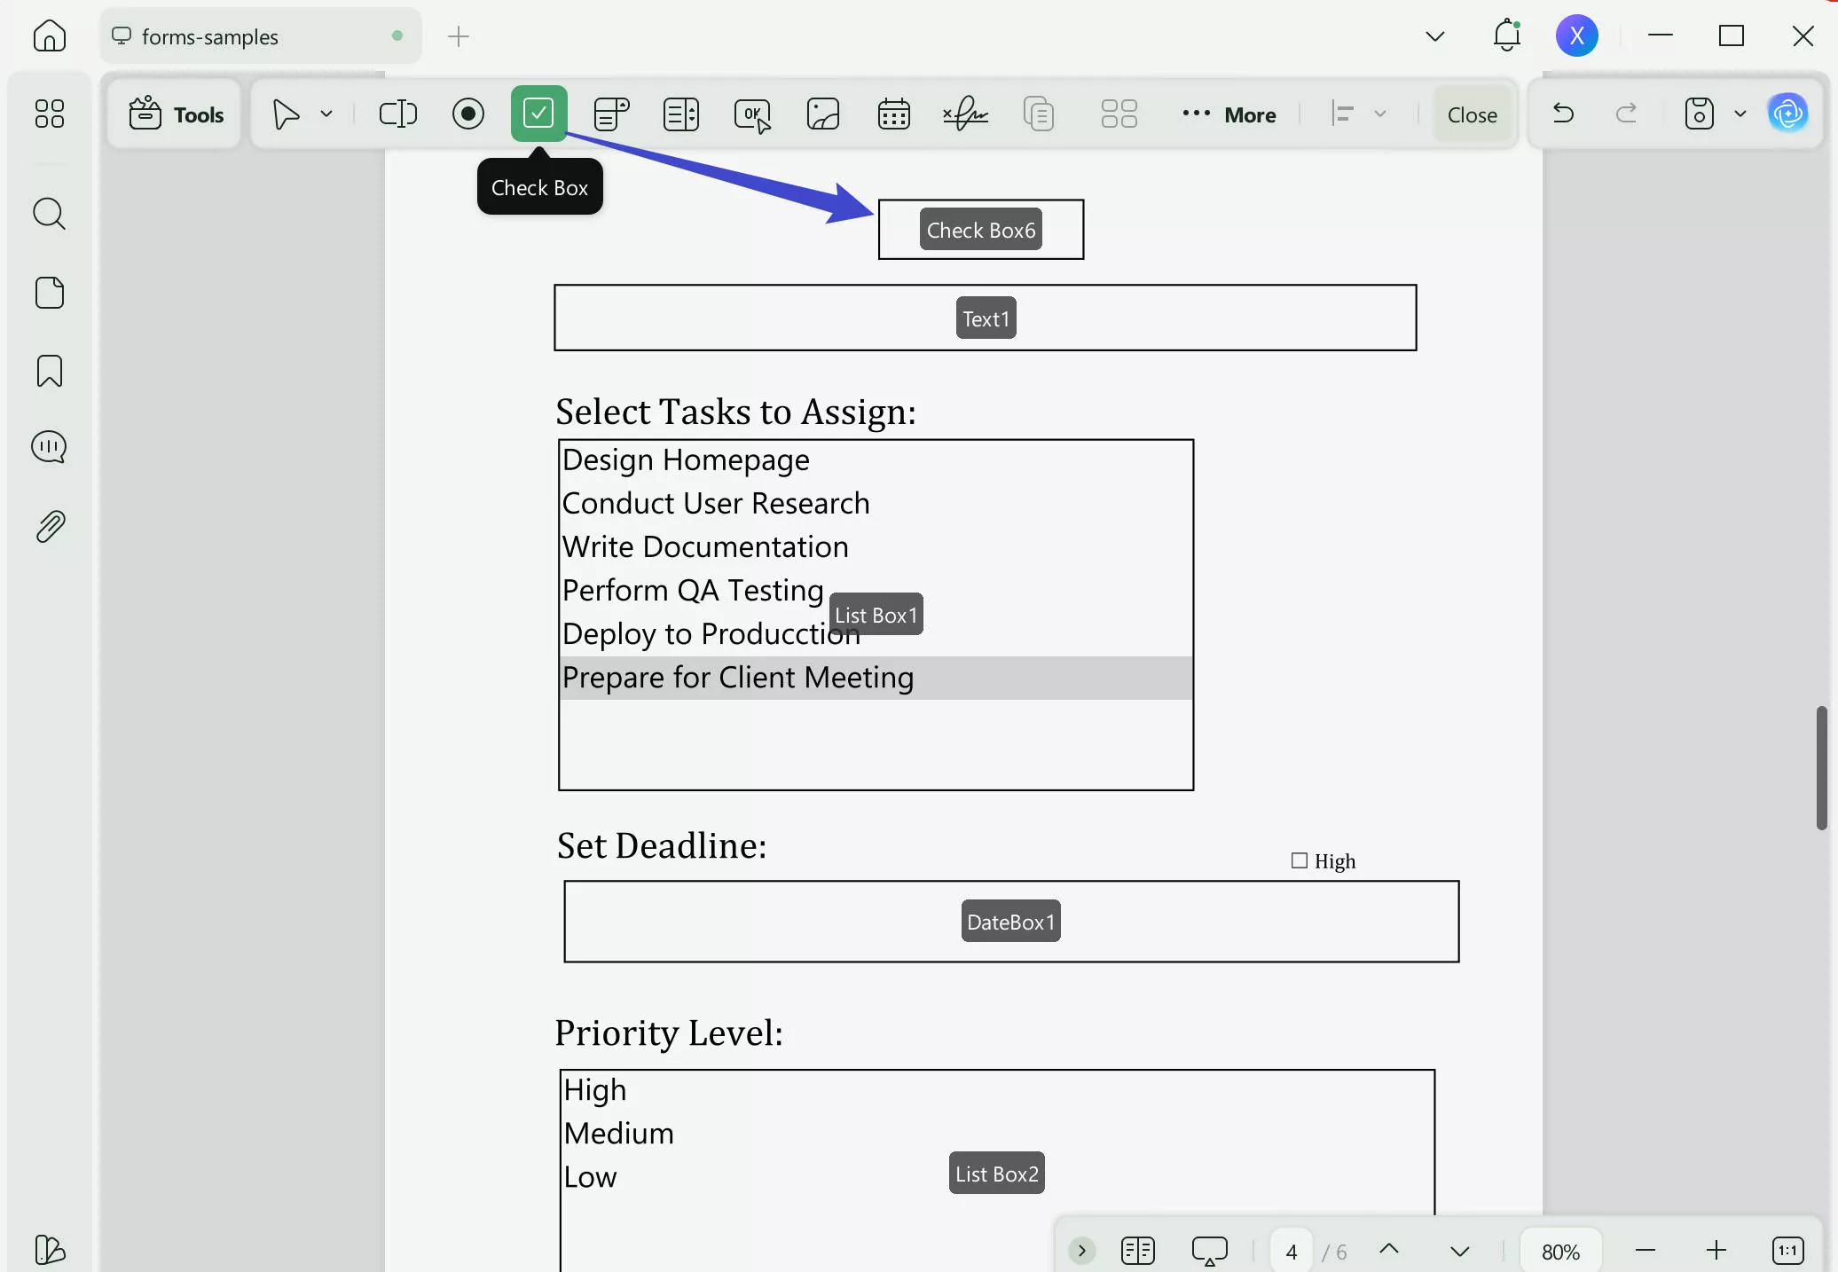Expand the selection tool dropdown arrow
The width and height of the screenshot is (1838, 1272).
[x=326, y=114]
